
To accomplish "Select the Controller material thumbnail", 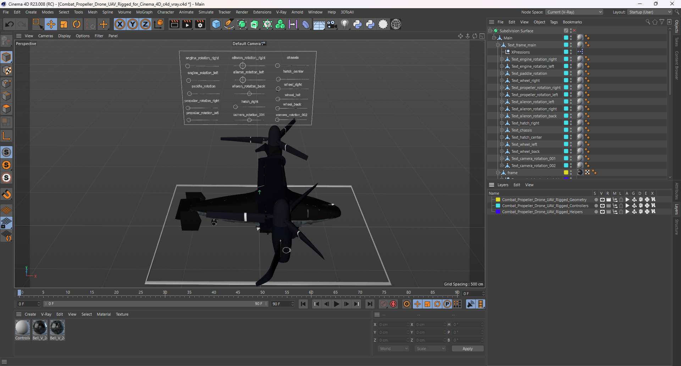I will click(x=22, y=327).
